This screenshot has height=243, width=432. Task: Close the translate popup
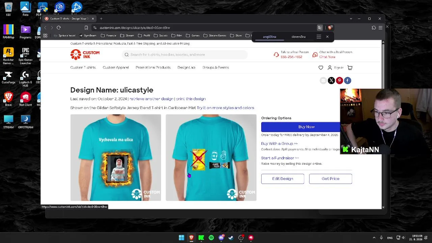click(x=327, y=37)
